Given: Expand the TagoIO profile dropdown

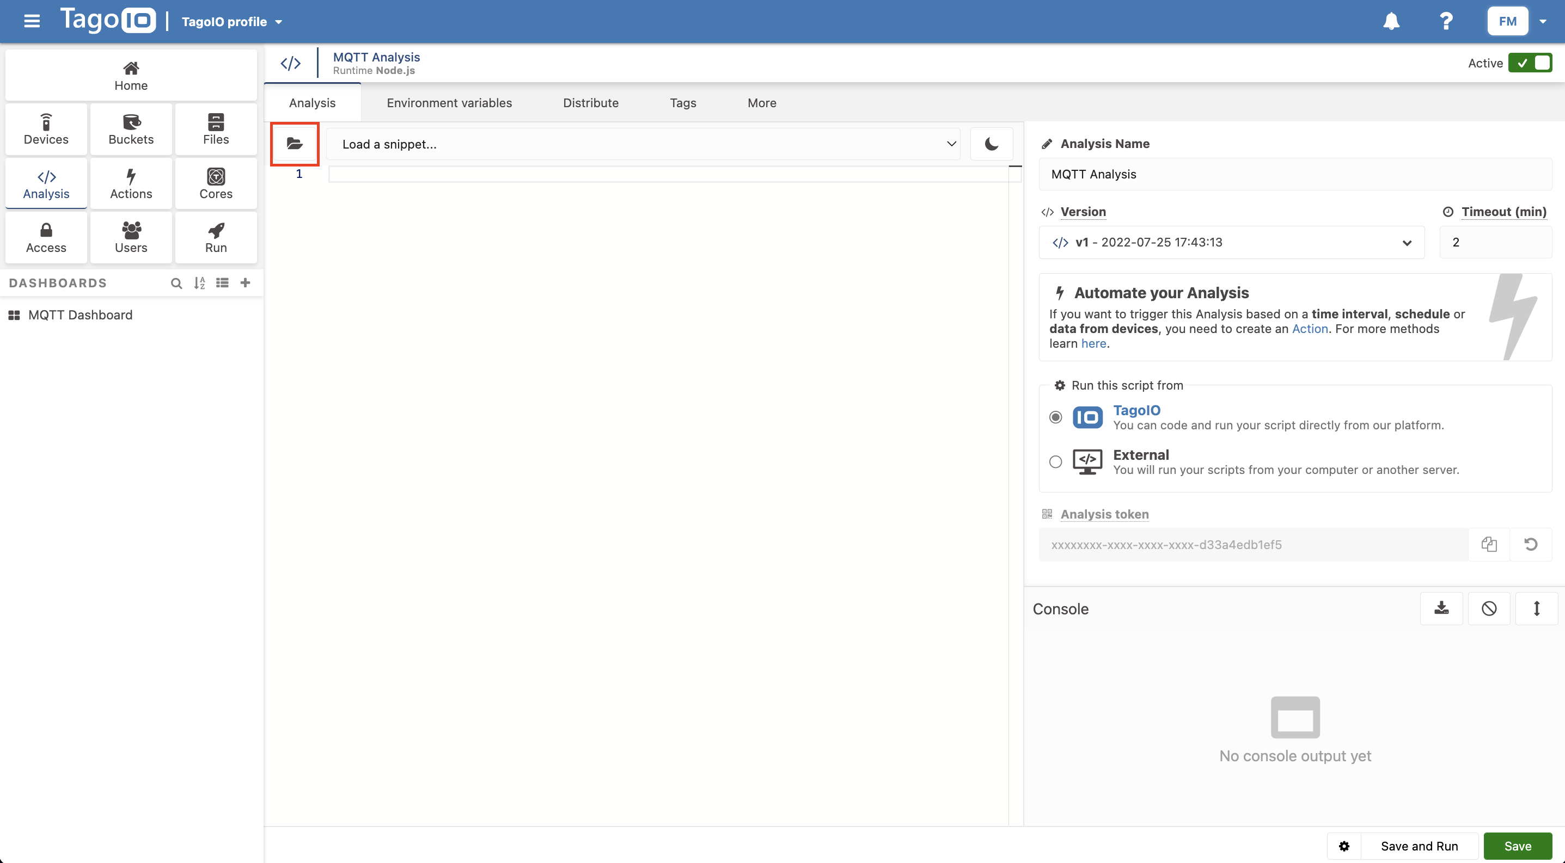Looking at the screenshot, I should (x=232, y=22).
